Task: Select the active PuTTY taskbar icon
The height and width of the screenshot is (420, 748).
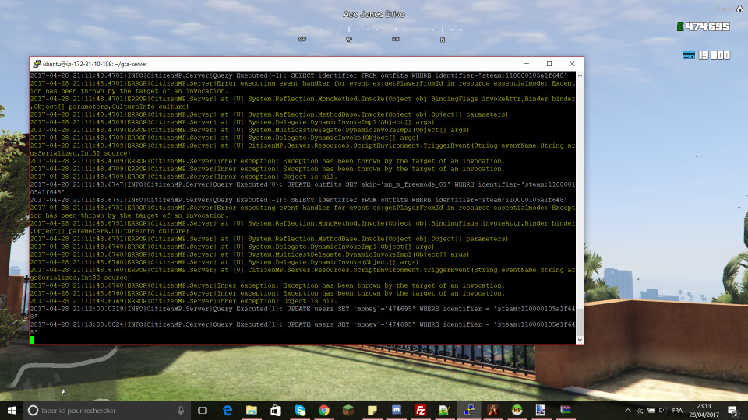Action: coord(469,410)
